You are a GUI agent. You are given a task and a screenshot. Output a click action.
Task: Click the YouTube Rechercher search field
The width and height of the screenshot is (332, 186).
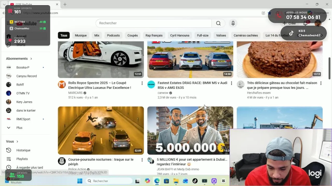[154, 23]
